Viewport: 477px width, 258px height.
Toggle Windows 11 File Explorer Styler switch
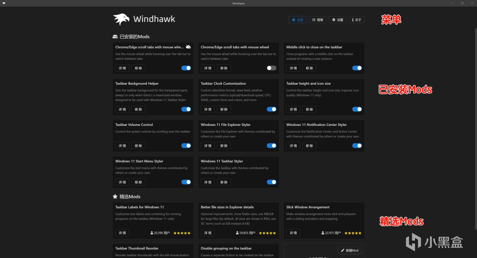[x=272, y=146]
